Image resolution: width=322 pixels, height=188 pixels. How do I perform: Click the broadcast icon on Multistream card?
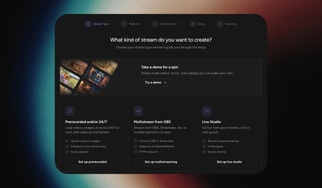(x=138, y=111)
